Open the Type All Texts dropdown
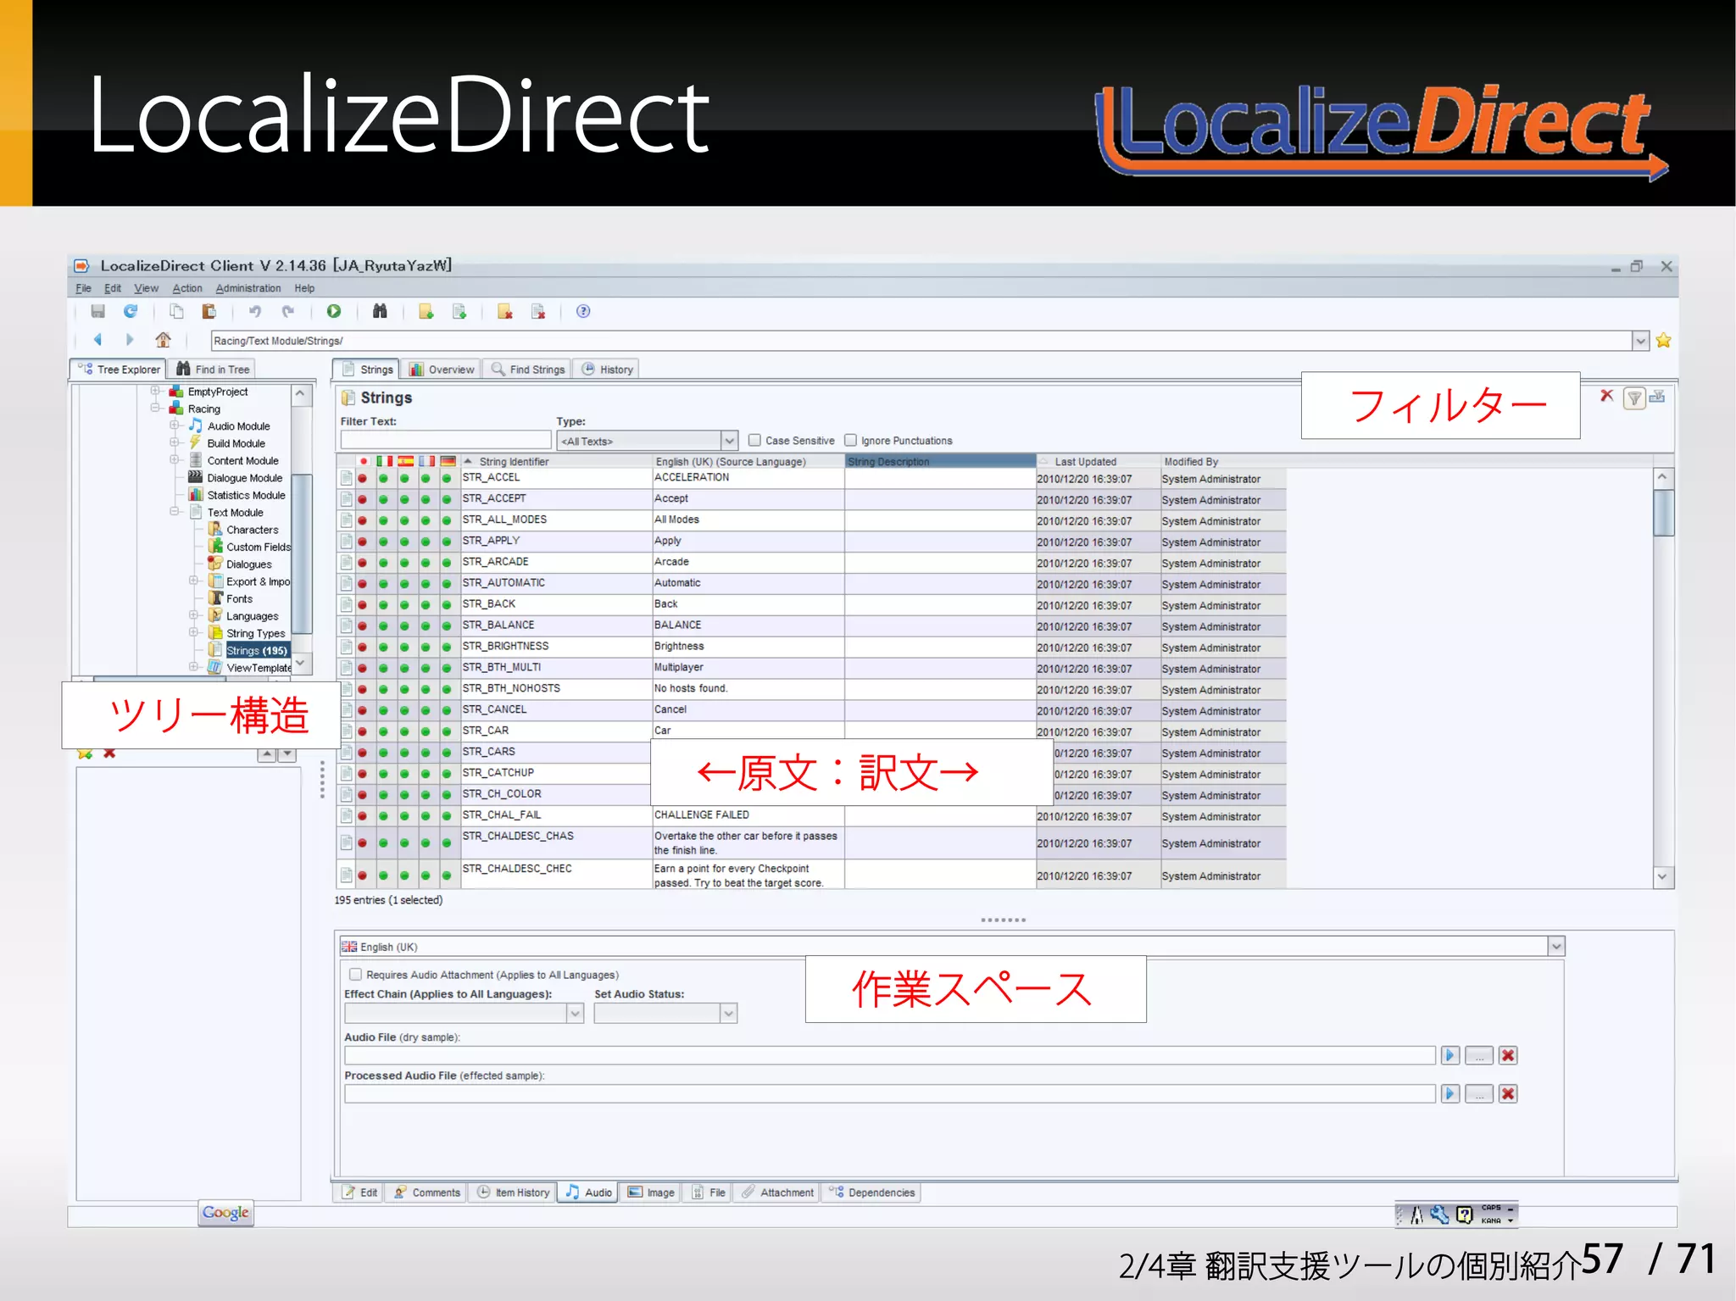Image resolution: width=1736 pixels, height=1301 pixels. point(729,441)
